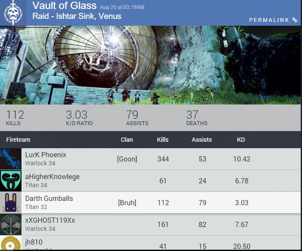The image size is (302, 251).
Task: Click the Fireteam column header
Action: pyautogui.click(x=18, y=140)
